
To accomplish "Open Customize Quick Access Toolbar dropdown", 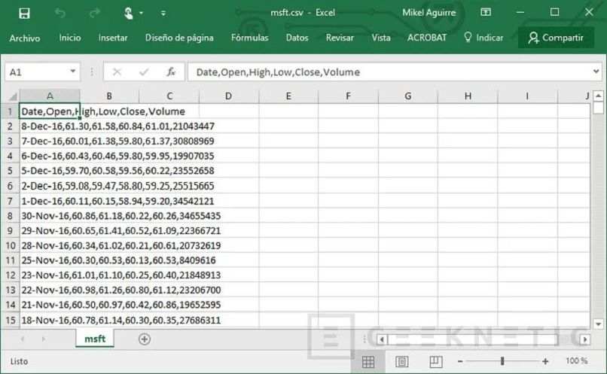I will [x=163, y=14].
